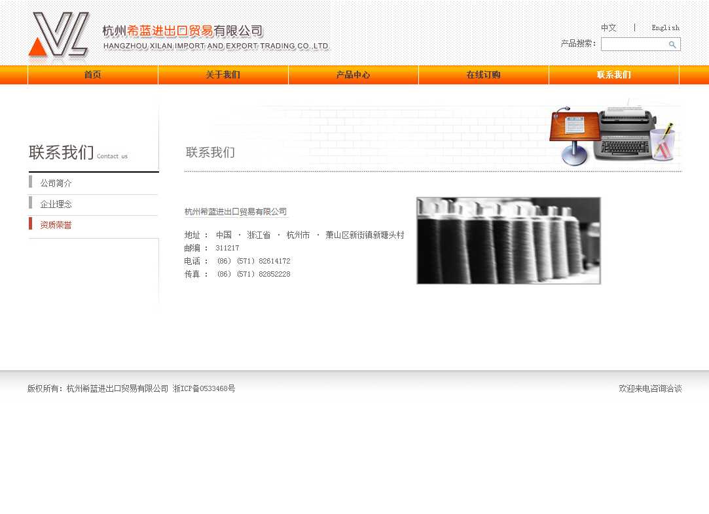709x514 pixels.
Task: Go to the 首页 navigation tab
Action: click(x=93, y=75)
